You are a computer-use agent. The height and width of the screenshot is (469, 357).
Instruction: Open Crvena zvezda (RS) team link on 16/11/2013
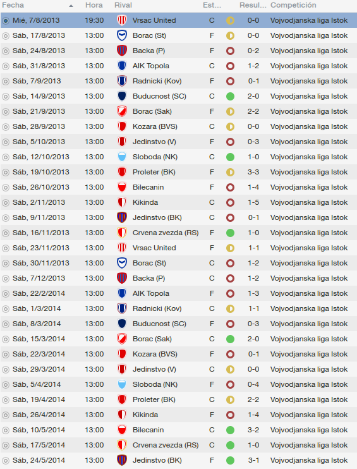(166, 233)
